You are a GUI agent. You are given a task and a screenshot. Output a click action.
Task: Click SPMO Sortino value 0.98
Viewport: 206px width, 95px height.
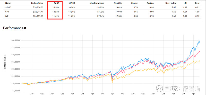(x=152, y=7)
